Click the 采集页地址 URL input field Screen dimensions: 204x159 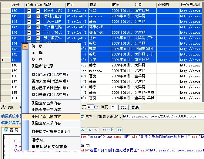point(163,117)
